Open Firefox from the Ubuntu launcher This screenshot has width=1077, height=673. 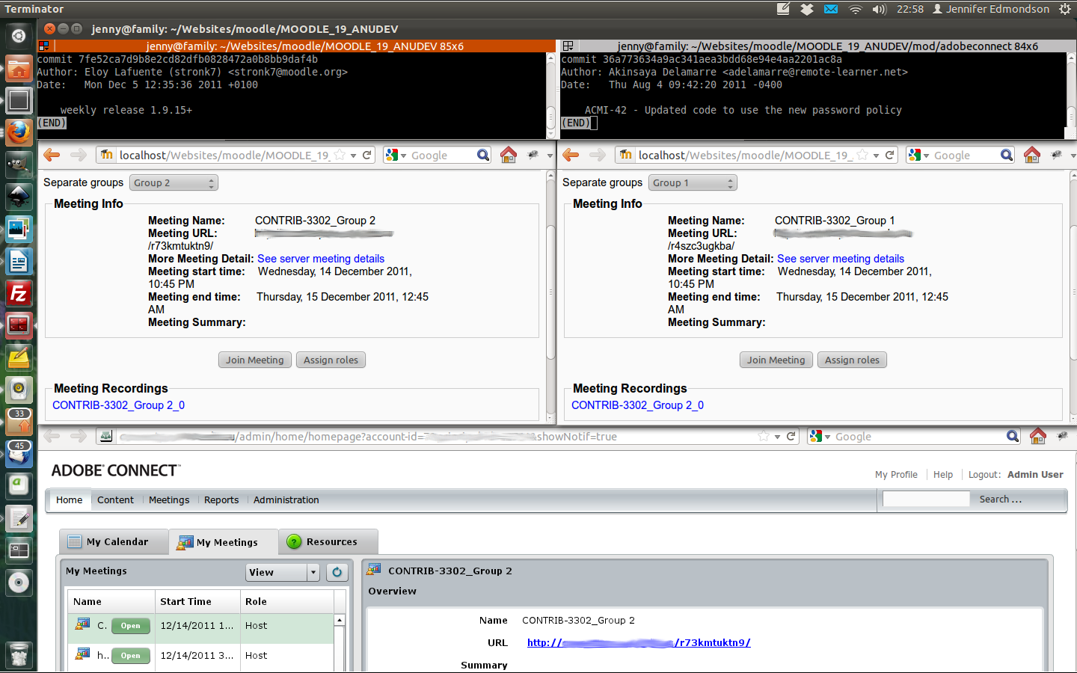pos(19,133)
